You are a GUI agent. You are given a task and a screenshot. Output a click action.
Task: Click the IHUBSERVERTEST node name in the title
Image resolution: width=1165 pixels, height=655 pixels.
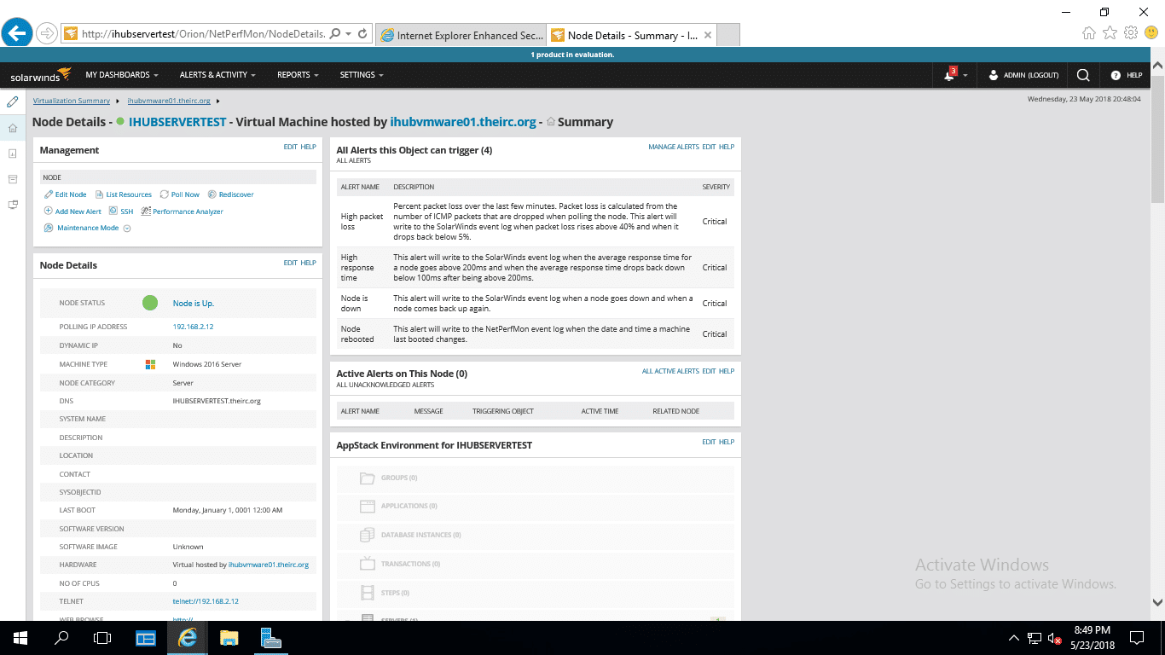click(177, 122)
